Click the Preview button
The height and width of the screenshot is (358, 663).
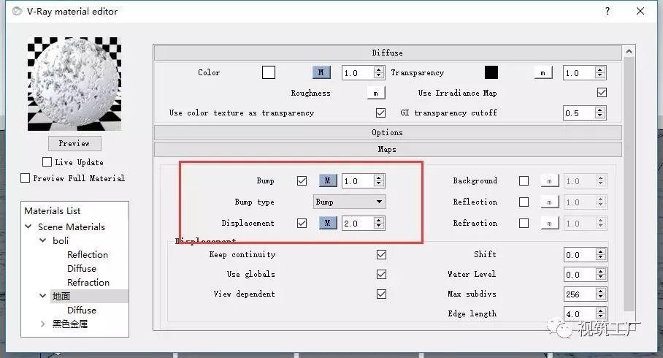pyautogui.click(x=74, y=143)
